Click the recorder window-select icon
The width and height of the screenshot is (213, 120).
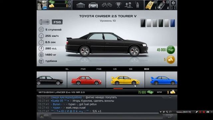point(164,112)
